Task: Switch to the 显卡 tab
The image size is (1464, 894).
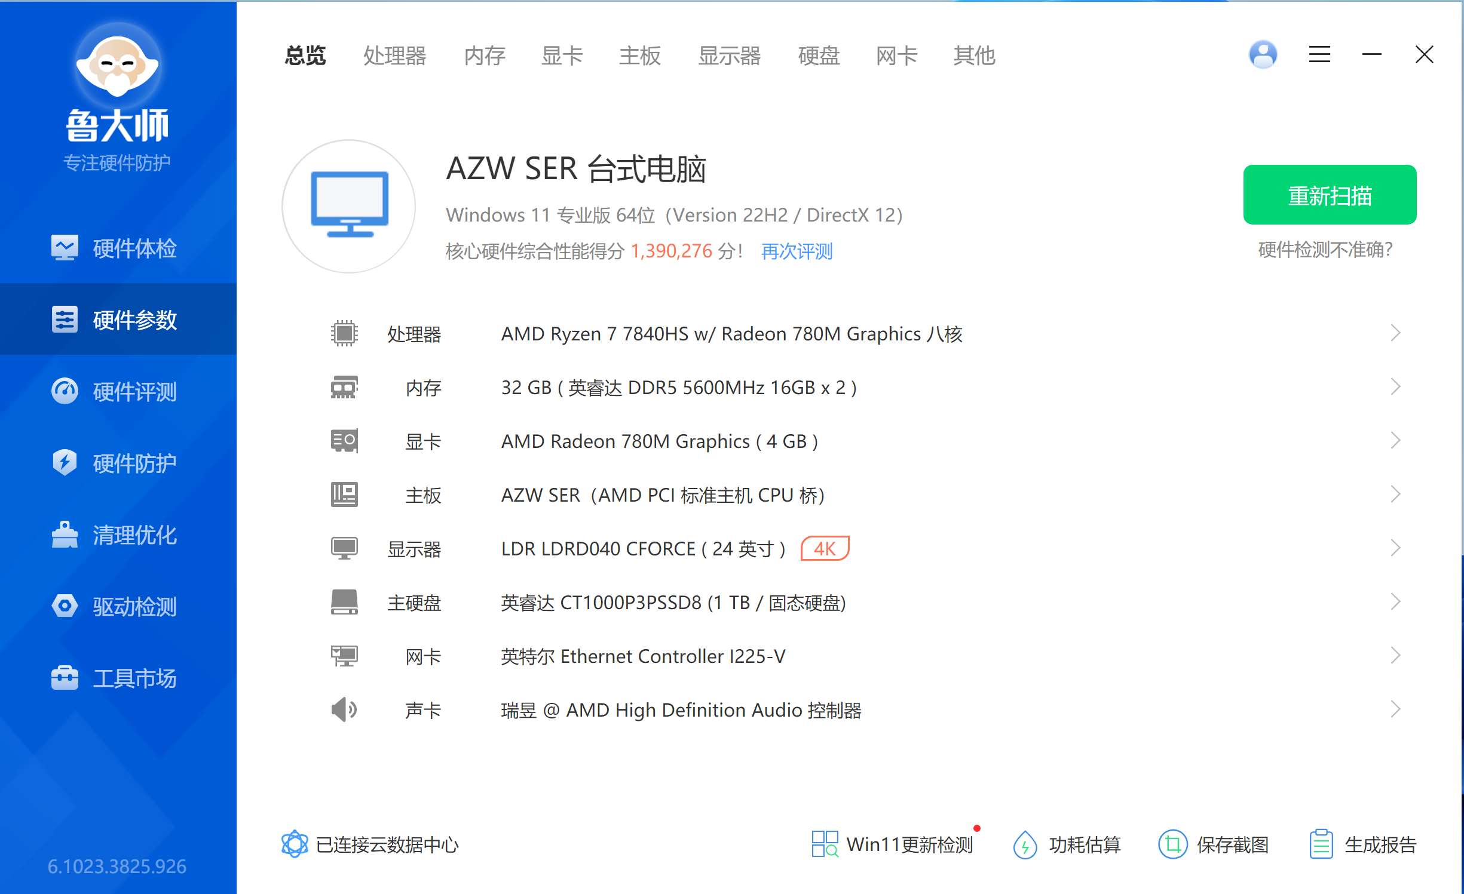Action: pos(562,56)
